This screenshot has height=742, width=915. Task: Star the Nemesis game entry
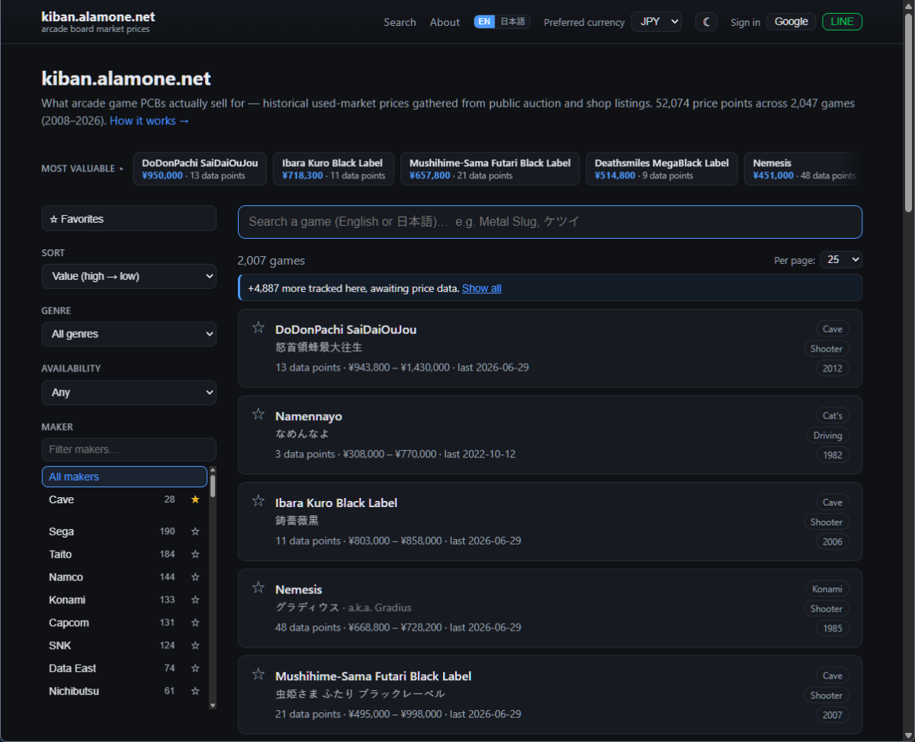click(258, 588)
